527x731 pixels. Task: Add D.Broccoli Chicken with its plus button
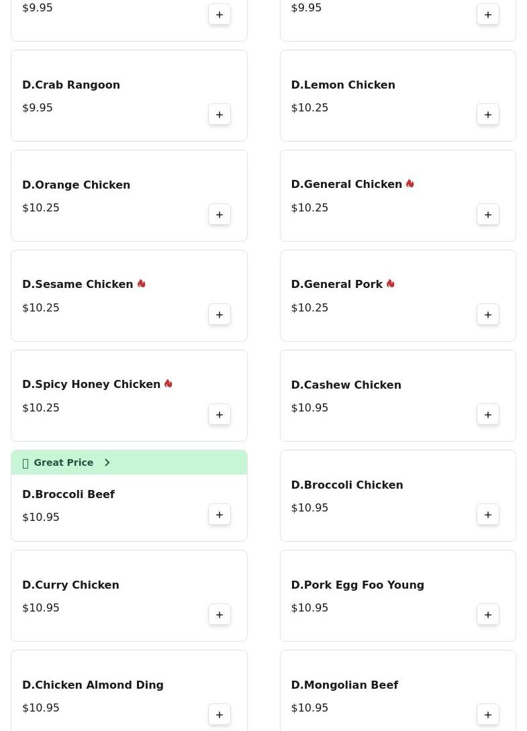click(x=488, y=515)
